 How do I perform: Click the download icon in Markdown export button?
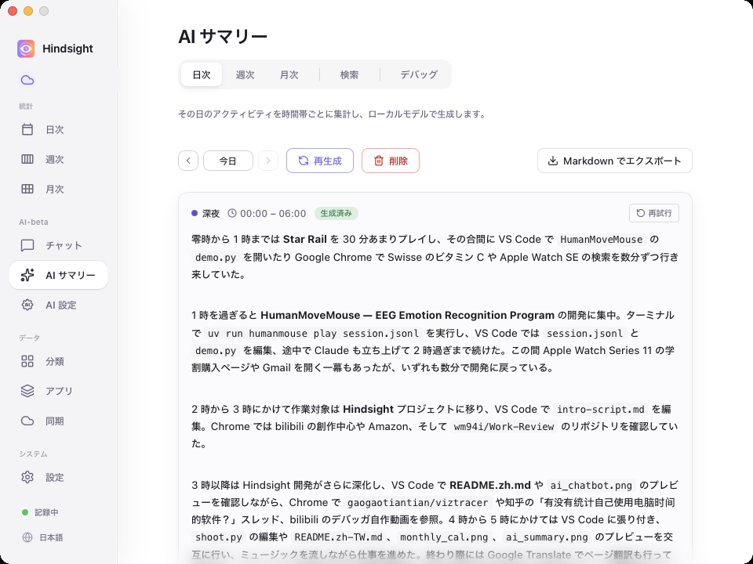(x=553, y=161)
